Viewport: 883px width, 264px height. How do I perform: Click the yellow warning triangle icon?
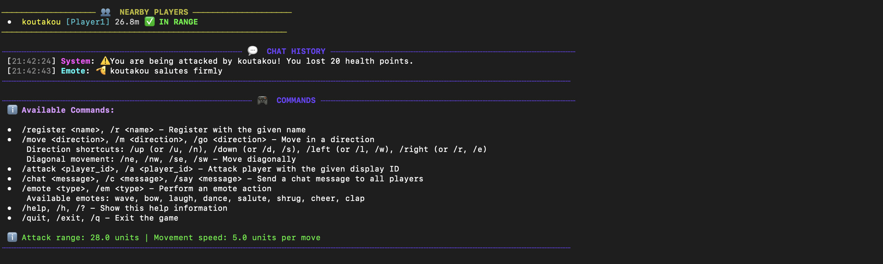(x=105, y=61)
